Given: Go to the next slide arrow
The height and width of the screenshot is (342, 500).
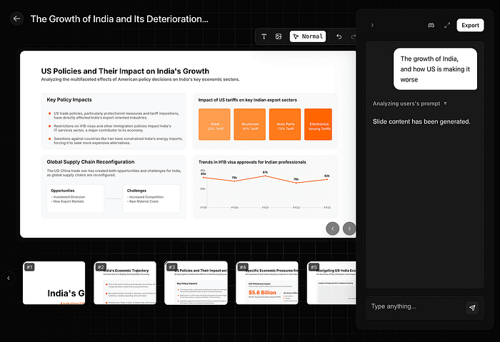Looking at the screenshot, I should click(349, 228).
